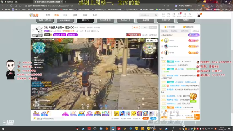
Task: Click the castle task icon below video
Action: 36,114
